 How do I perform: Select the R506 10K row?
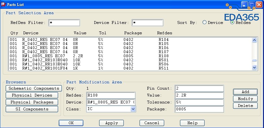point(130,64)
